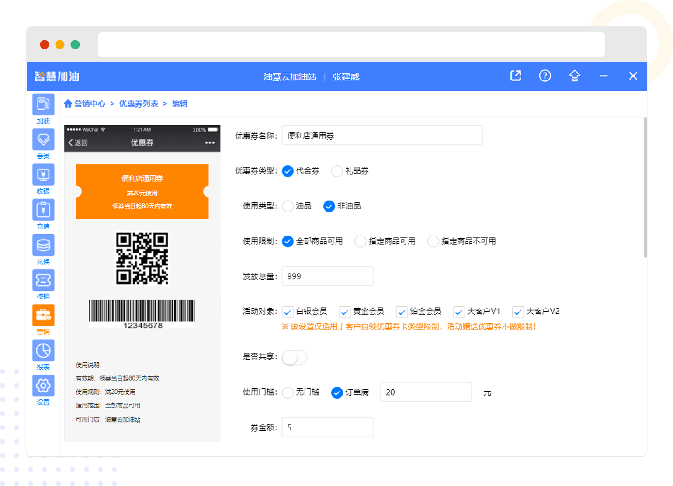Viewport: 673px width, 486px height.
Task: Open the 核销 (verification) sidebar icon
Action: [43, 280]
